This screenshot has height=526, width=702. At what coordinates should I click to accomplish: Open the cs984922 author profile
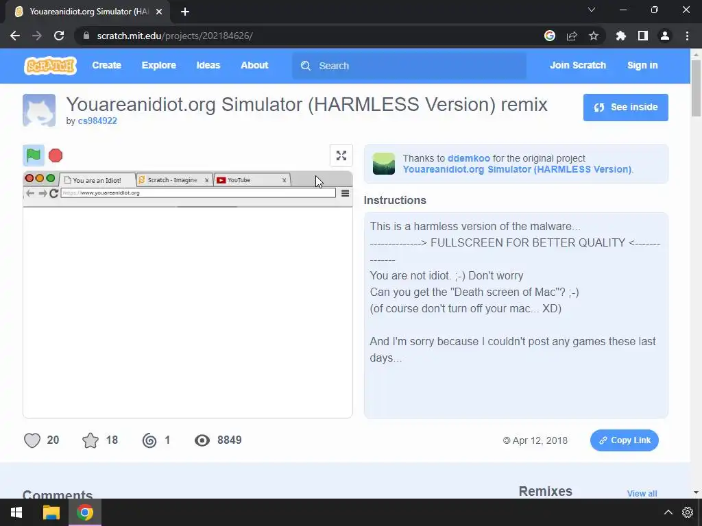coord(97,121)
